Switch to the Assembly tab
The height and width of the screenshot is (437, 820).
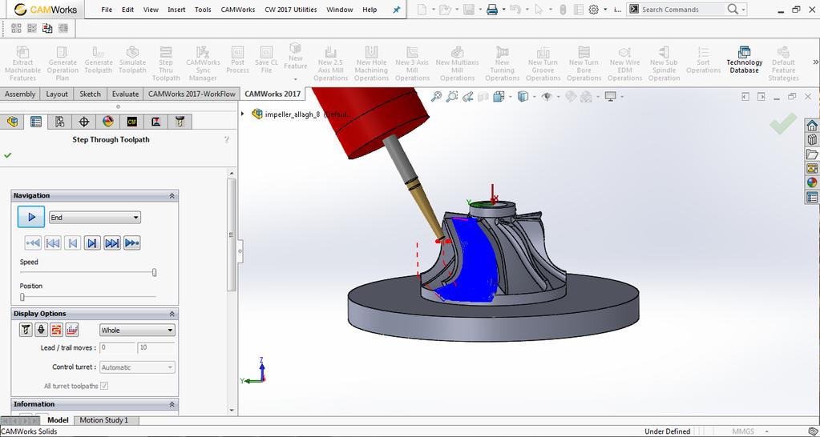(x=20, y=94)
